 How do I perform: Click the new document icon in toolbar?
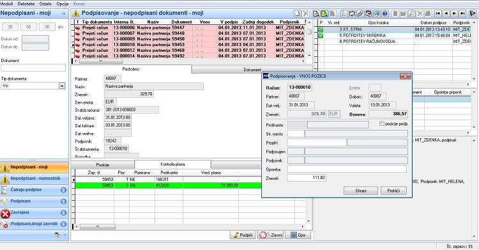coord(298,13)
